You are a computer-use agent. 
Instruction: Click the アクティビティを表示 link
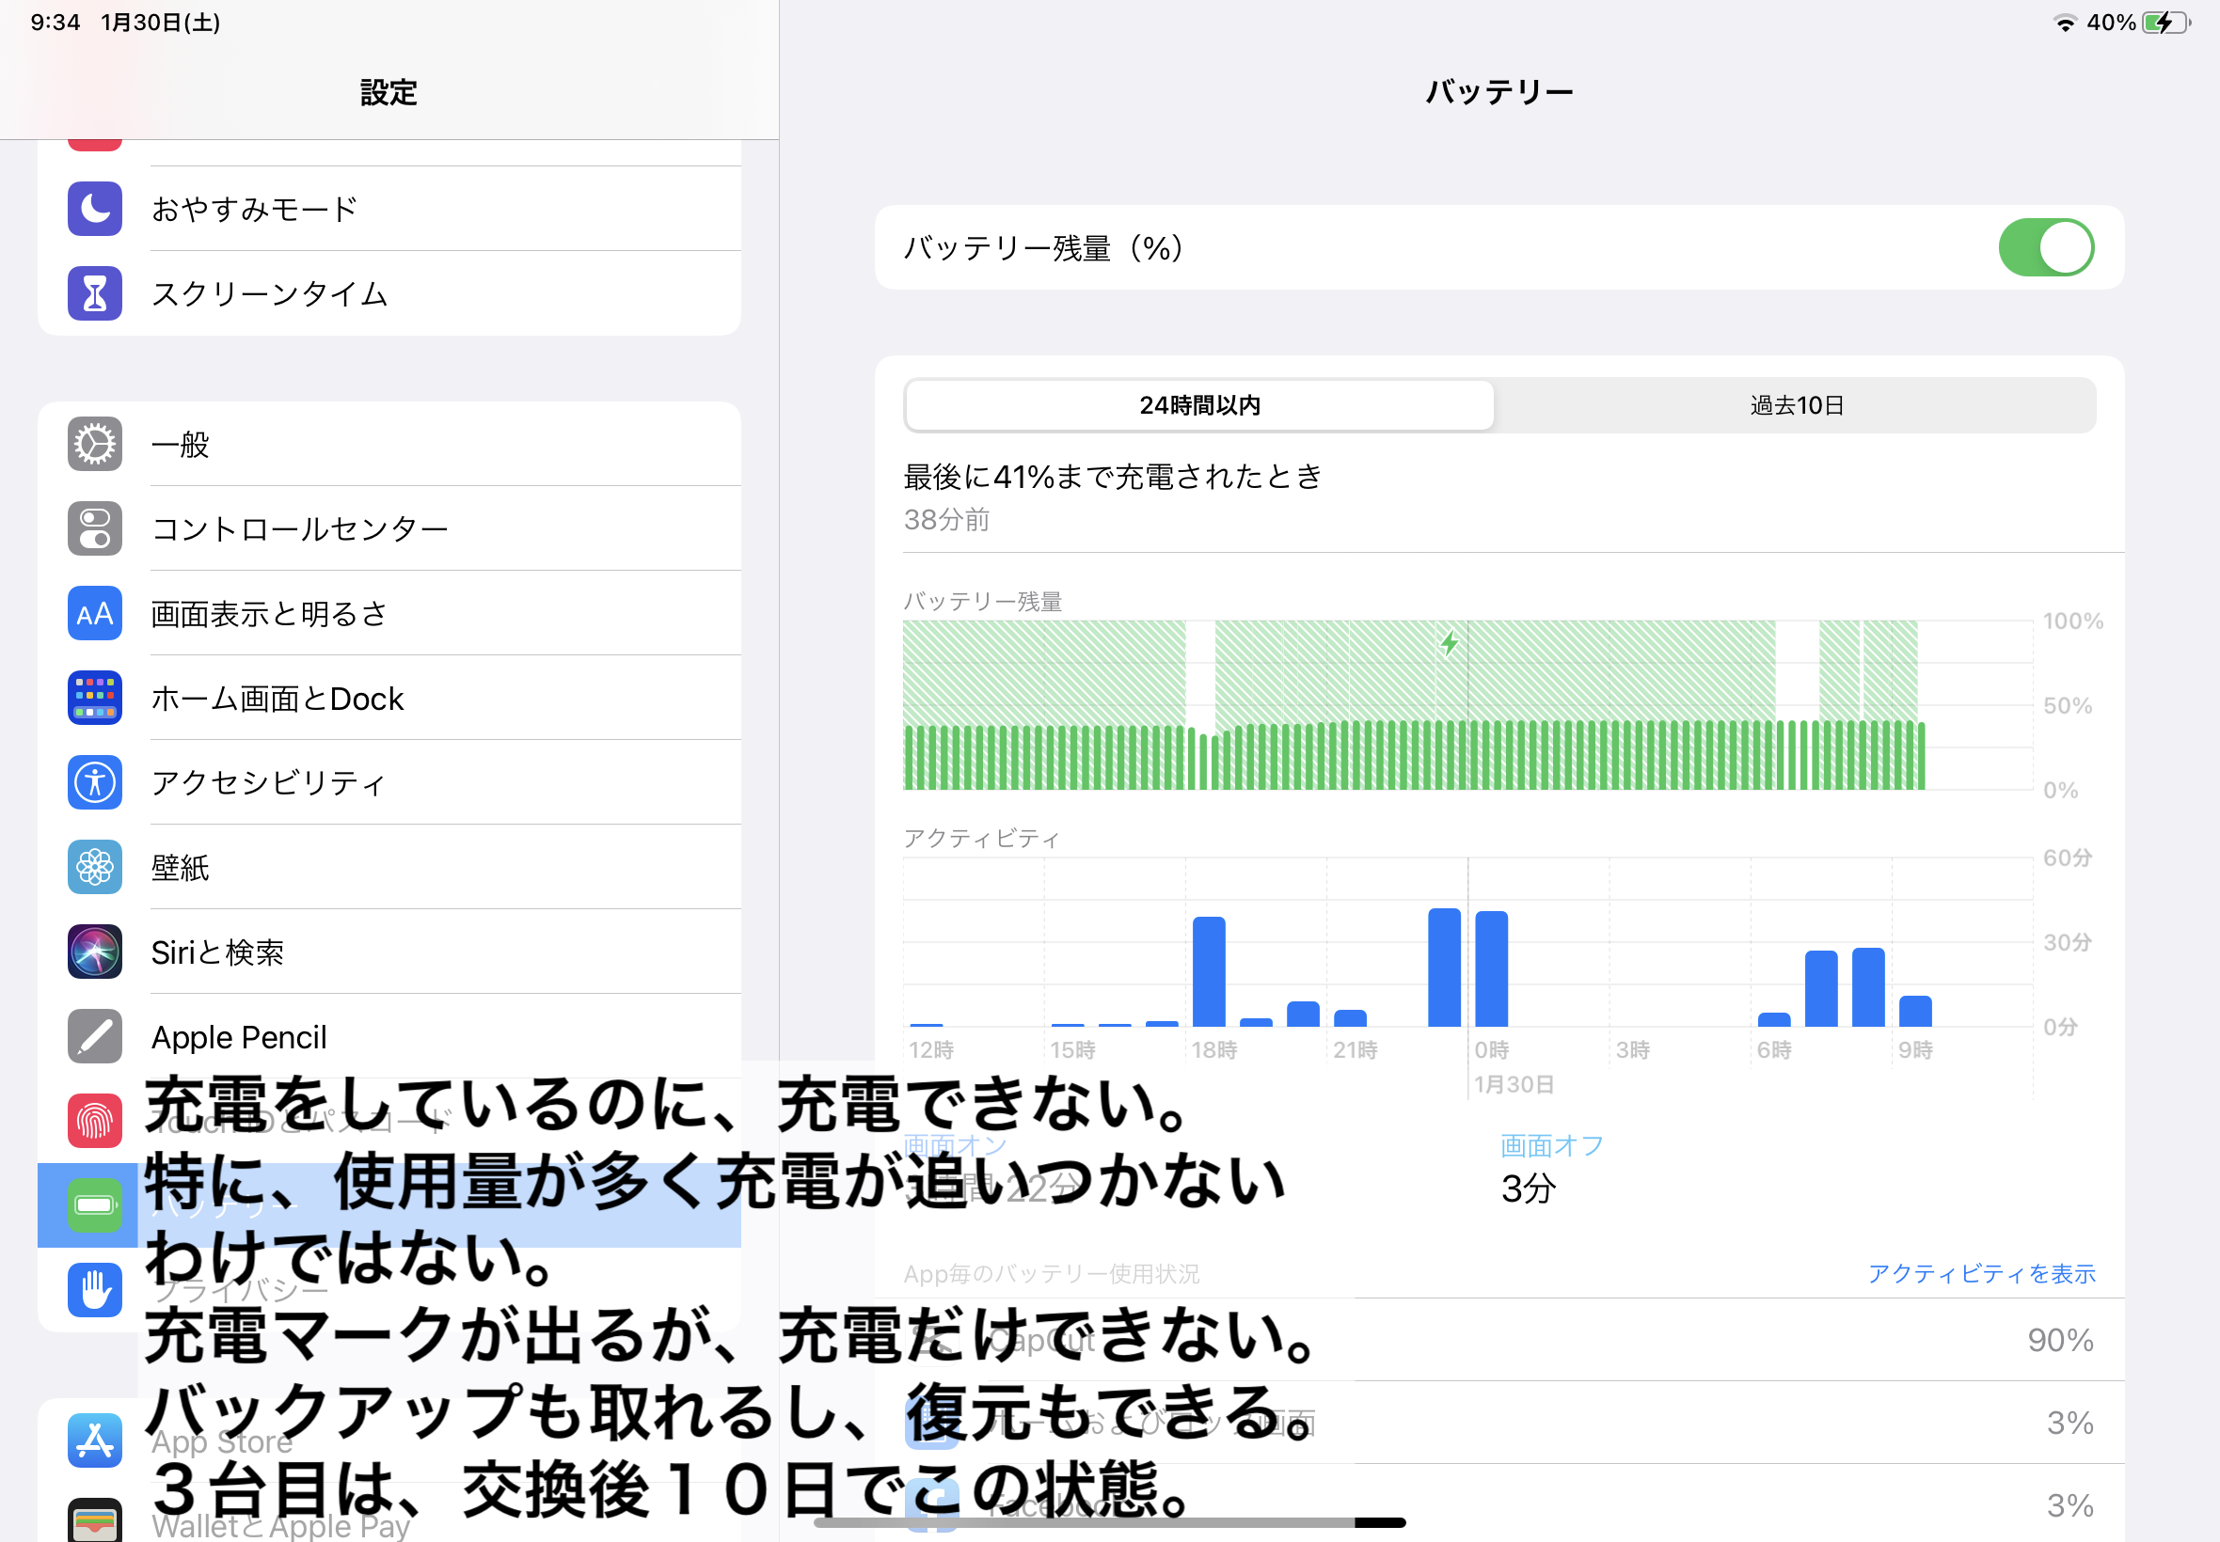(1980, 1273)
